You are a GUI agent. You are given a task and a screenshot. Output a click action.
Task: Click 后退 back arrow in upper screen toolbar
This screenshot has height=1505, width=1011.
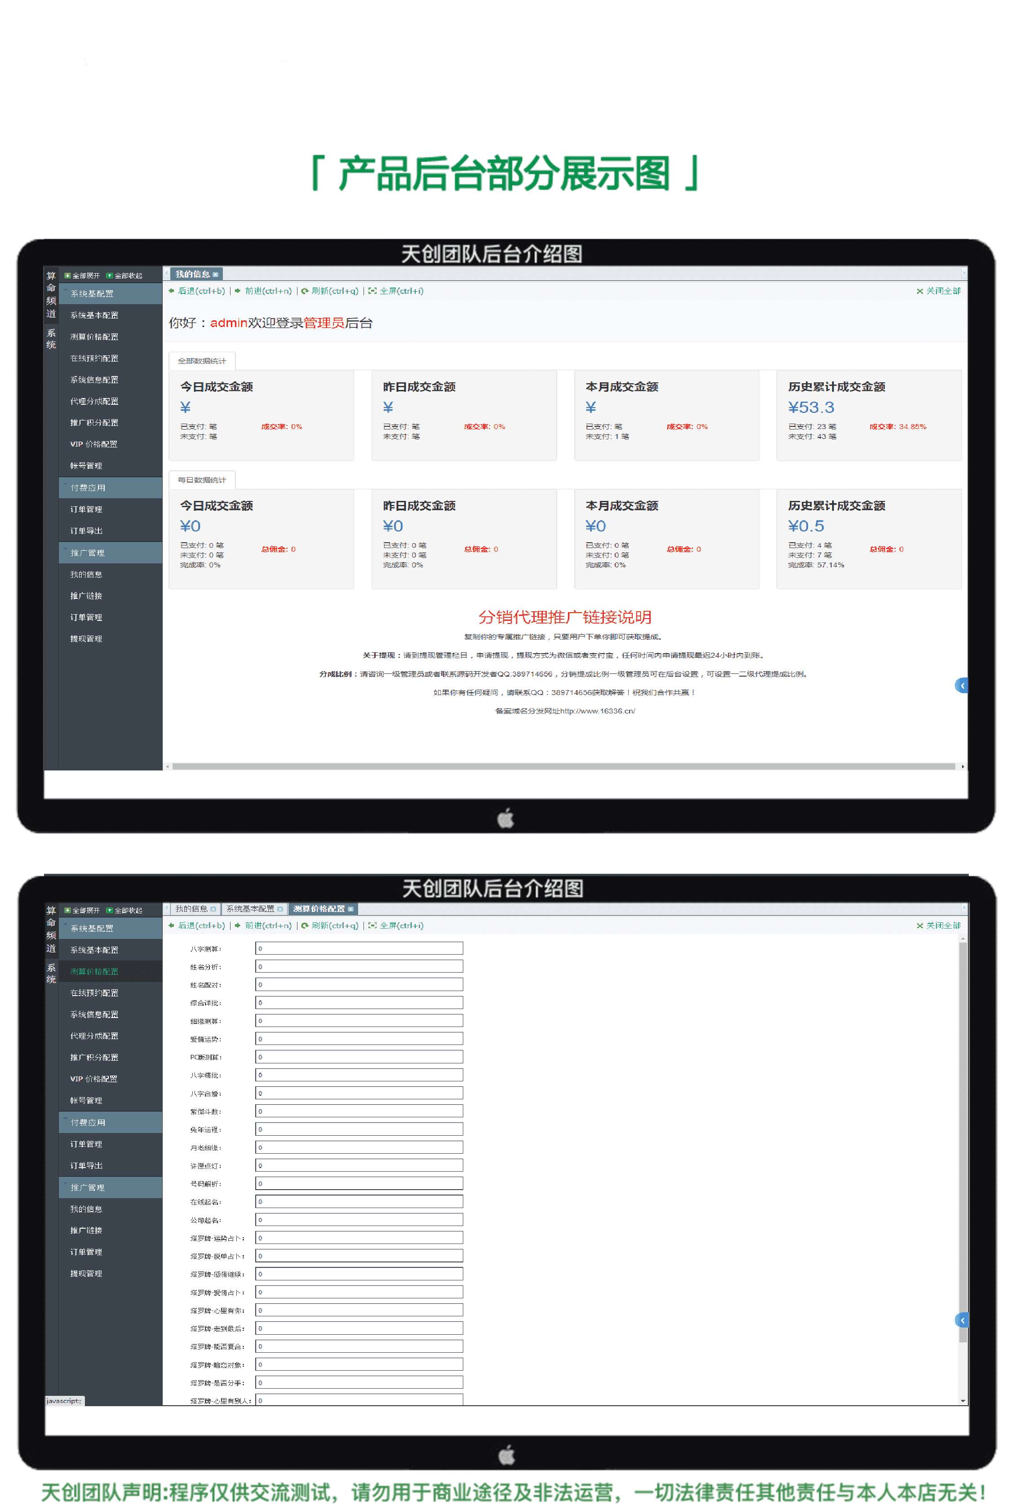click(172, 291)
